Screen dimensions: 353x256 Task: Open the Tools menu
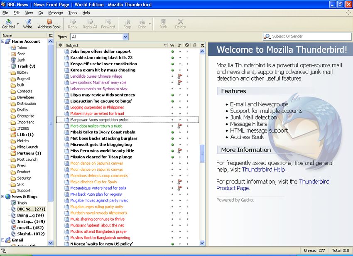(73, 13)
